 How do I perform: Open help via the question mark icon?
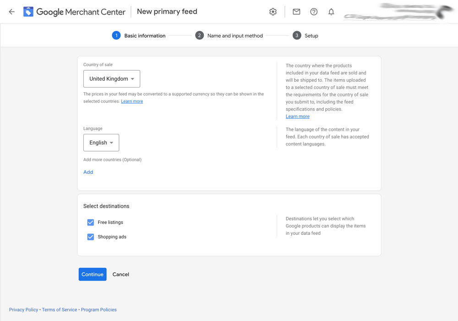(314, 12)
